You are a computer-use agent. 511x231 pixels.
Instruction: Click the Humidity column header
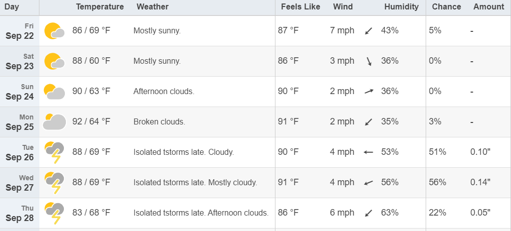[x=402, y=7]
